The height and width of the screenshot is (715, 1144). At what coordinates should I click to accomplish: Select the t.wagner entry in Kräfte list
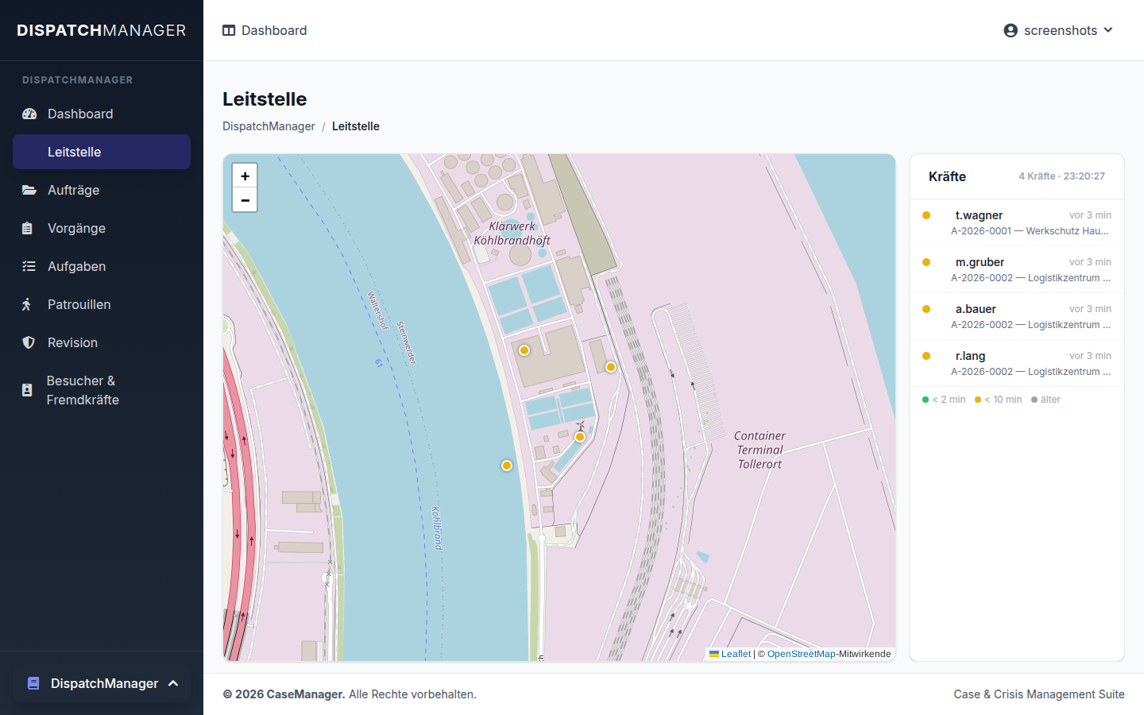(1017, 222)
